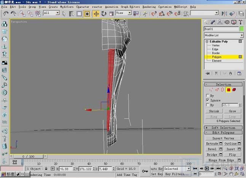Click the Play Animation button

pyautogui.click(x=207, y=168)
